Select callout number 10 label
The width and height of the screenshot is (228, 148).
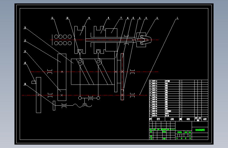[x=67, y=18]
